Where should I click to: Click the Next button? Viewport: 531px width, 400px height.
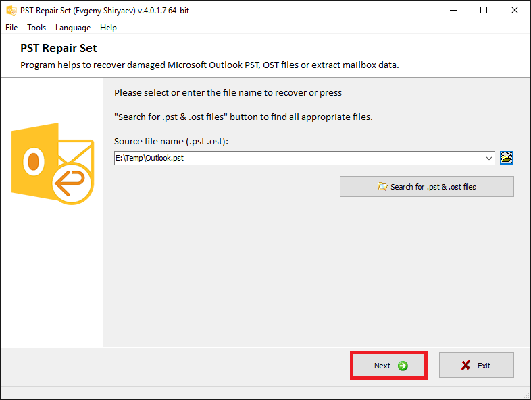coord(388,365)
